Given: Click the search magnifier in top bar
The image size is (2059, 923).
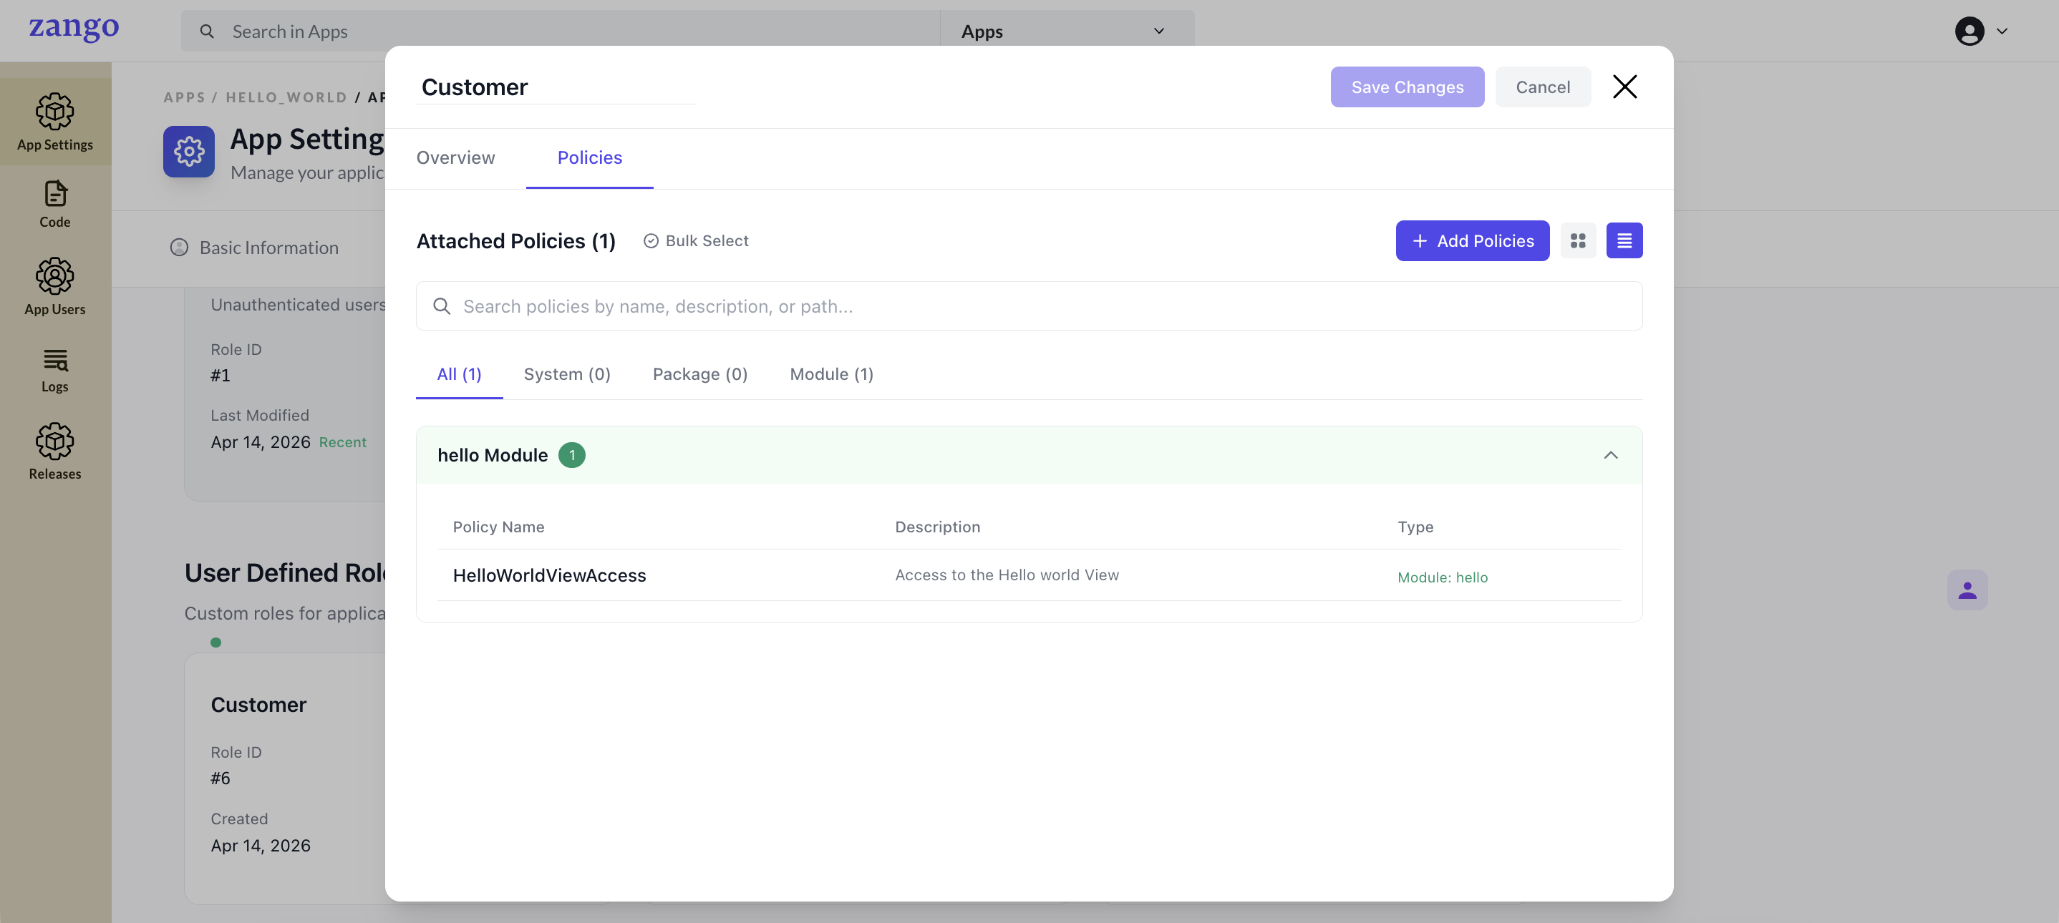Looking at the screenshot, I should [207, 31].
